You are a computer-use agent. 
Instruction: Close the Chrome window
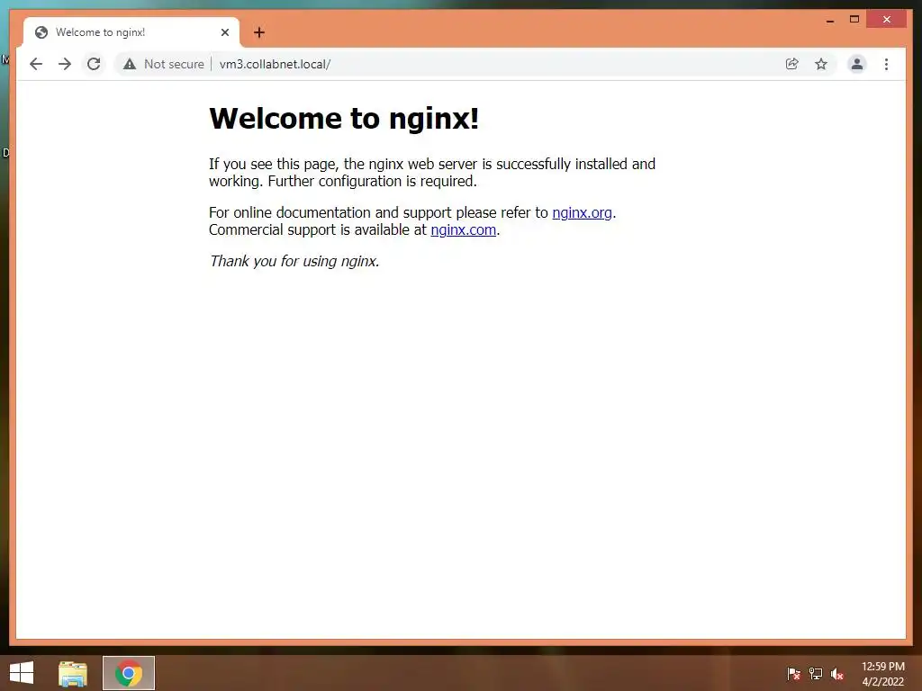(887, 20)
